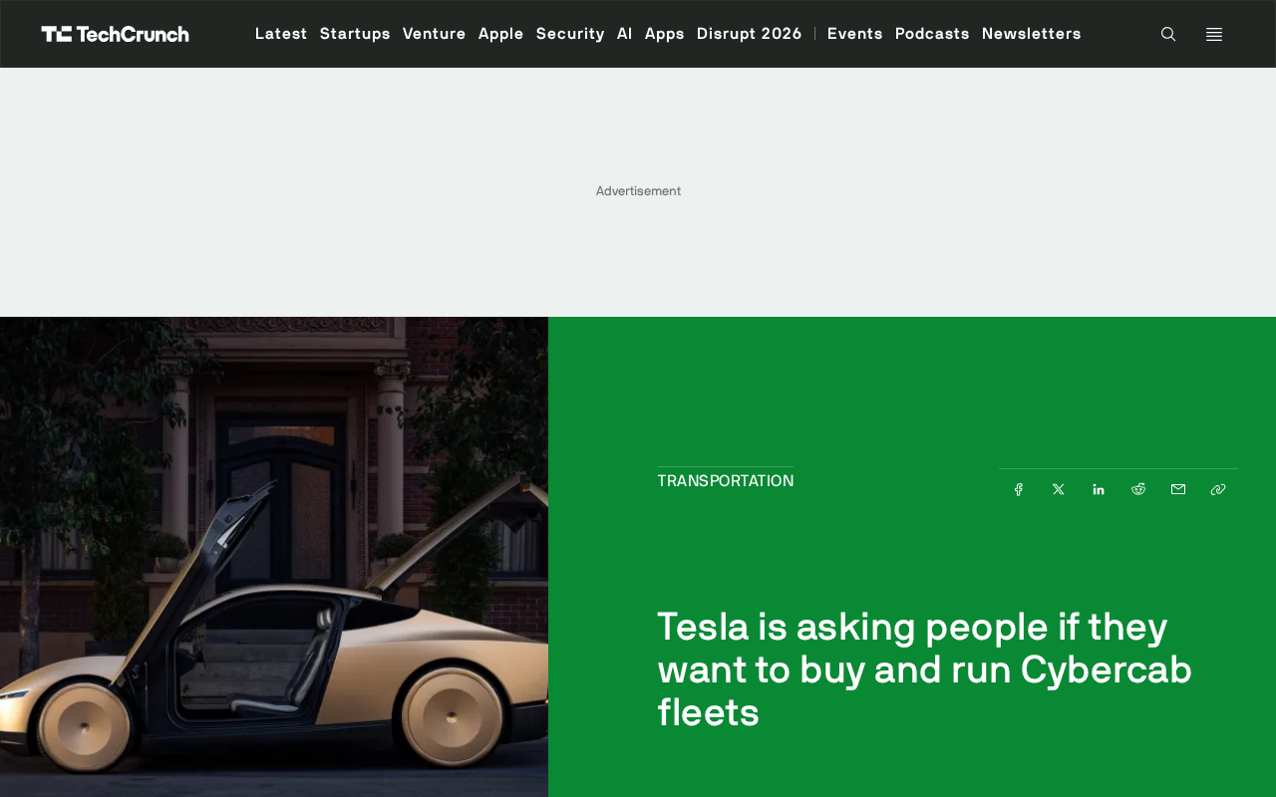Open the Venture nav item
This screenshot has width=1276, height=797.
tap(435, 34)
